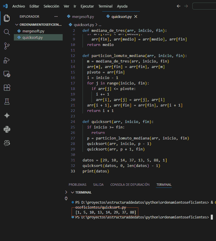Open the Archivo menu
Screen dimensions: 216x241
point(18,6)
